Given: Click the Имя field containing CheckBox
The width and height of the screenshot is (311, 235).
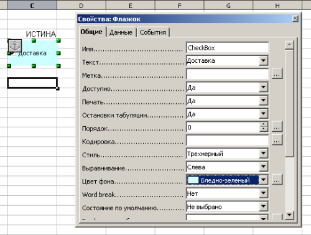Looking at the screenshot, I should click(228, 48).
